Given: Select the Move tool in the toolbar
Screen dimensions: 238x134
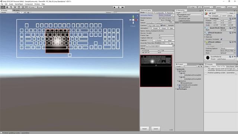Looking at the screenshot, I should tap(7, 7).
